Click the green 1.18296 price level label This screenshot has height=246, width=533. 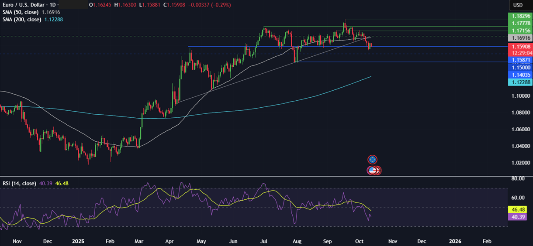519,16
